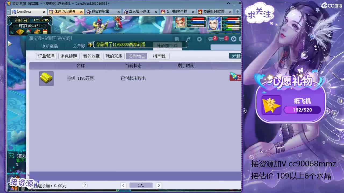Click the player red health bar
Image resolution: width=344 pixels, height=193 pixels.
tap(231, 18)
